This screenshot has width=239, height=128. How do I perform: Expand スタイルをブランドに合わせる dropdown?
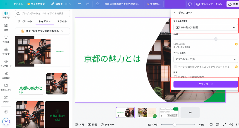tap(42, 31)
